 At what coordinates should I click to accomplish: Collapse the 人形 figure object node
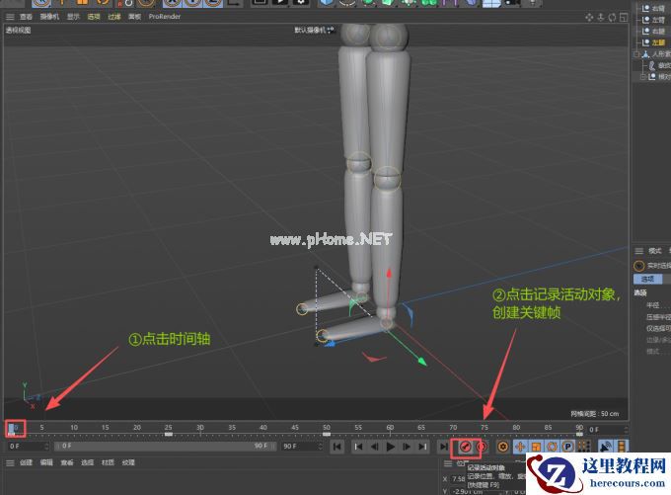(x=636, y=54)
